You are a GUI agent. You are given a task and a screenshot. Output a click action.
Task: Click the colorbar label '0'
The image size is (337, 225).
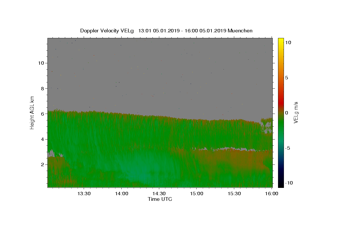[x=286, y=113]
